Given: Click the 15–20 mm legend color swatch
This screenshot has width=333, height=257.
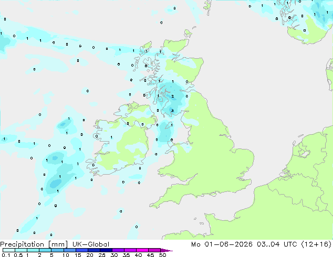Looking at the screenshot, I should [x=81, y=250].
